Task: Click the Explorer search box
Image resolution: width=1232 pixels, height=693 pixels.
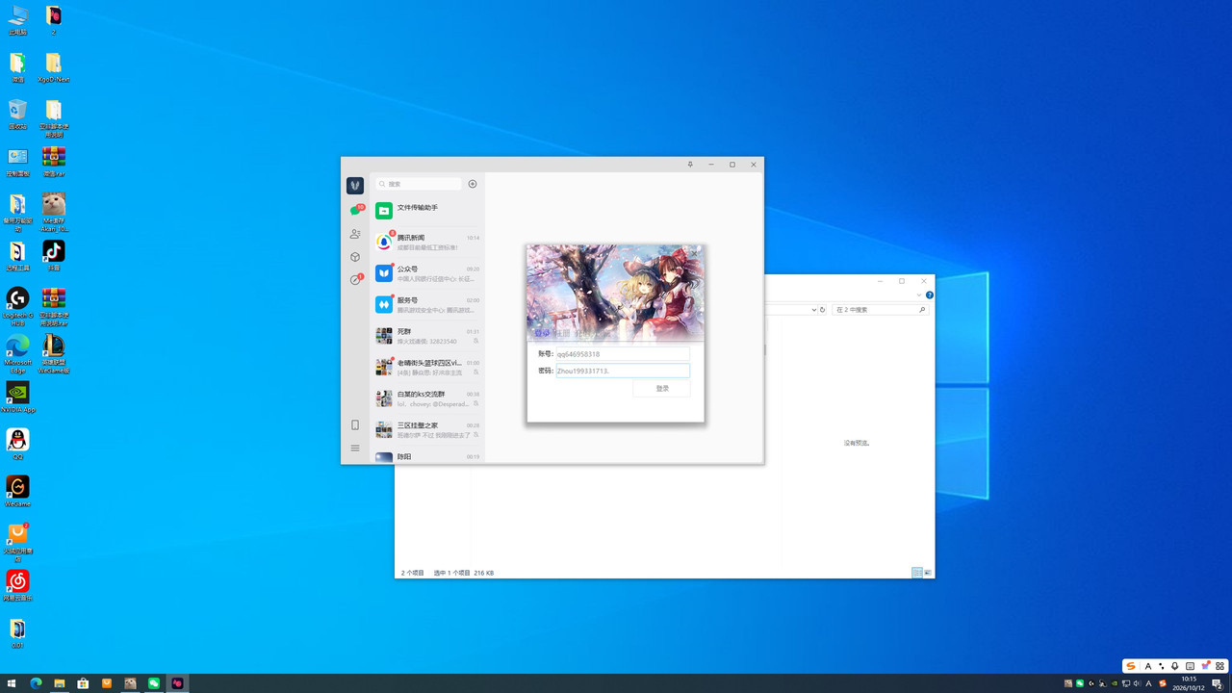Action: coord(880,310)
